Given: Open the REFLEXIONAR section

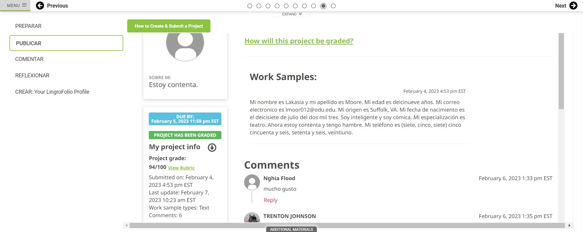Looking at the screenshot, I should point(32,76).
